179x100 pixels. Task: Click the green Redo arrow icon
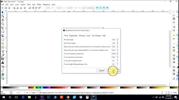[x=174, y=39]
